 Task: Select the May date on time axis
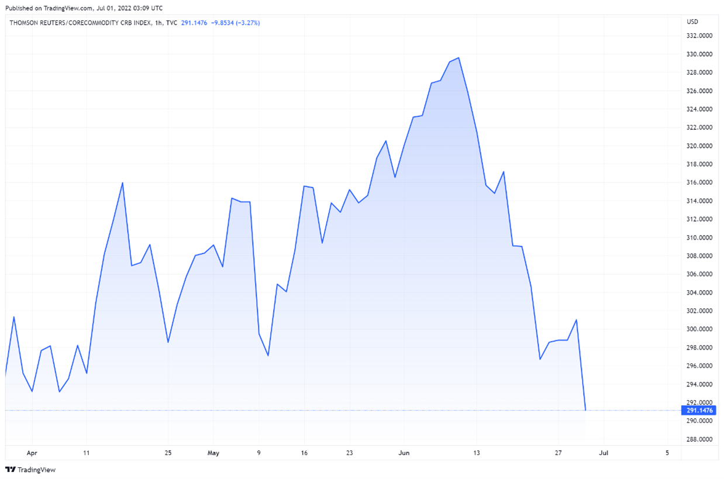[213, 453]
